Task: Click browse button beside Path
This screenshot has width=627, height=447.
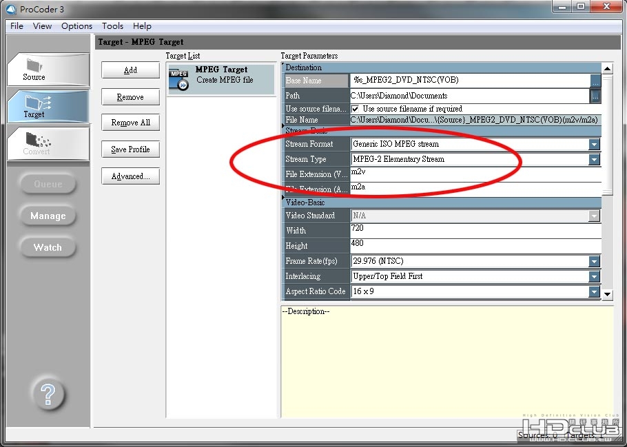Action: [595, 96]
